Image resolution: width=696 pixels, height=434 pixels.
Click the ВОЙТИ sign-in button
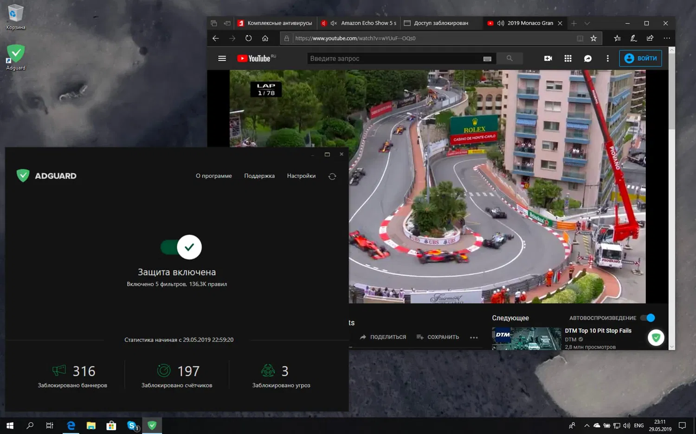(x=641, y=58)
